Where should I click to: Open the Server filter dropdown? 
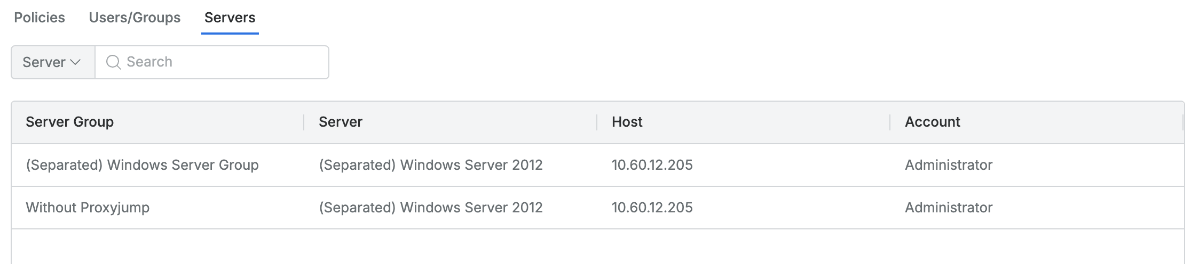coord(52,62)
